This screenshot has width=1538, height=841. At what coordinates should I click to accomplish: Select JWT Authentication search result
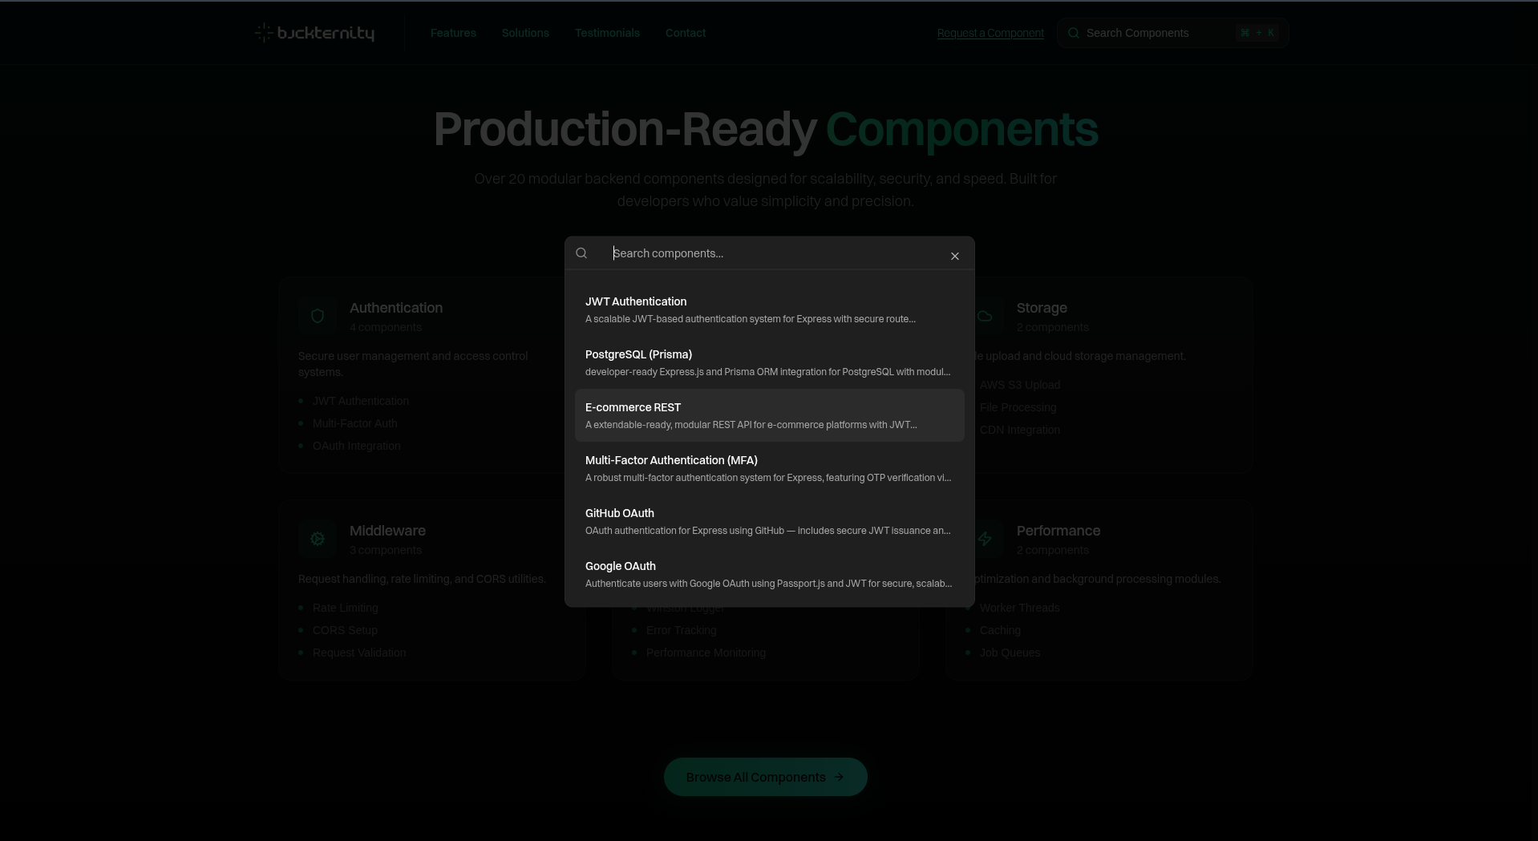click(x=769, y=309)
